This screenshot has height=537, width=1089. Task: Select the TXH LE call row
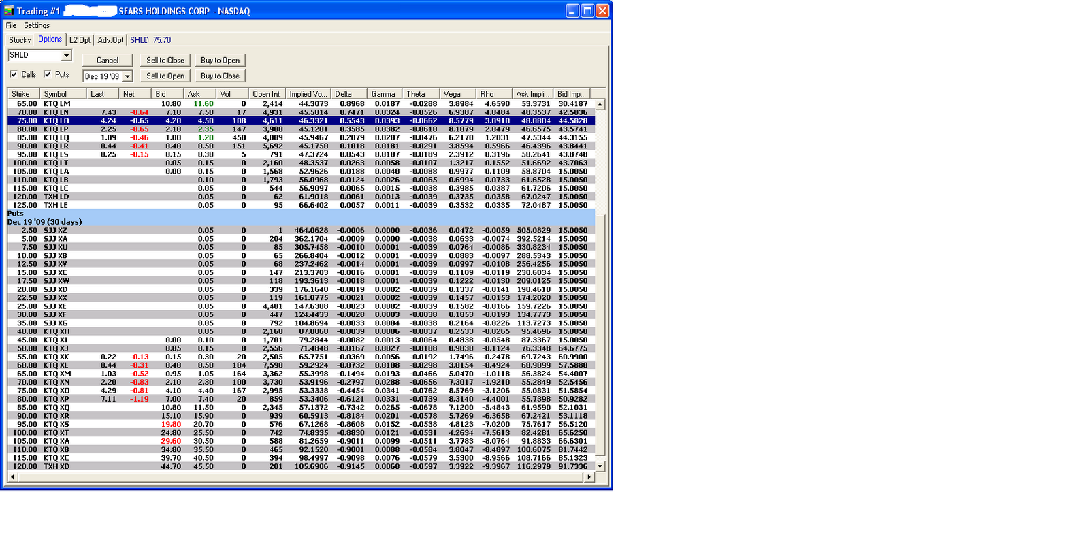pyautogui.click(x=301, y=205)
